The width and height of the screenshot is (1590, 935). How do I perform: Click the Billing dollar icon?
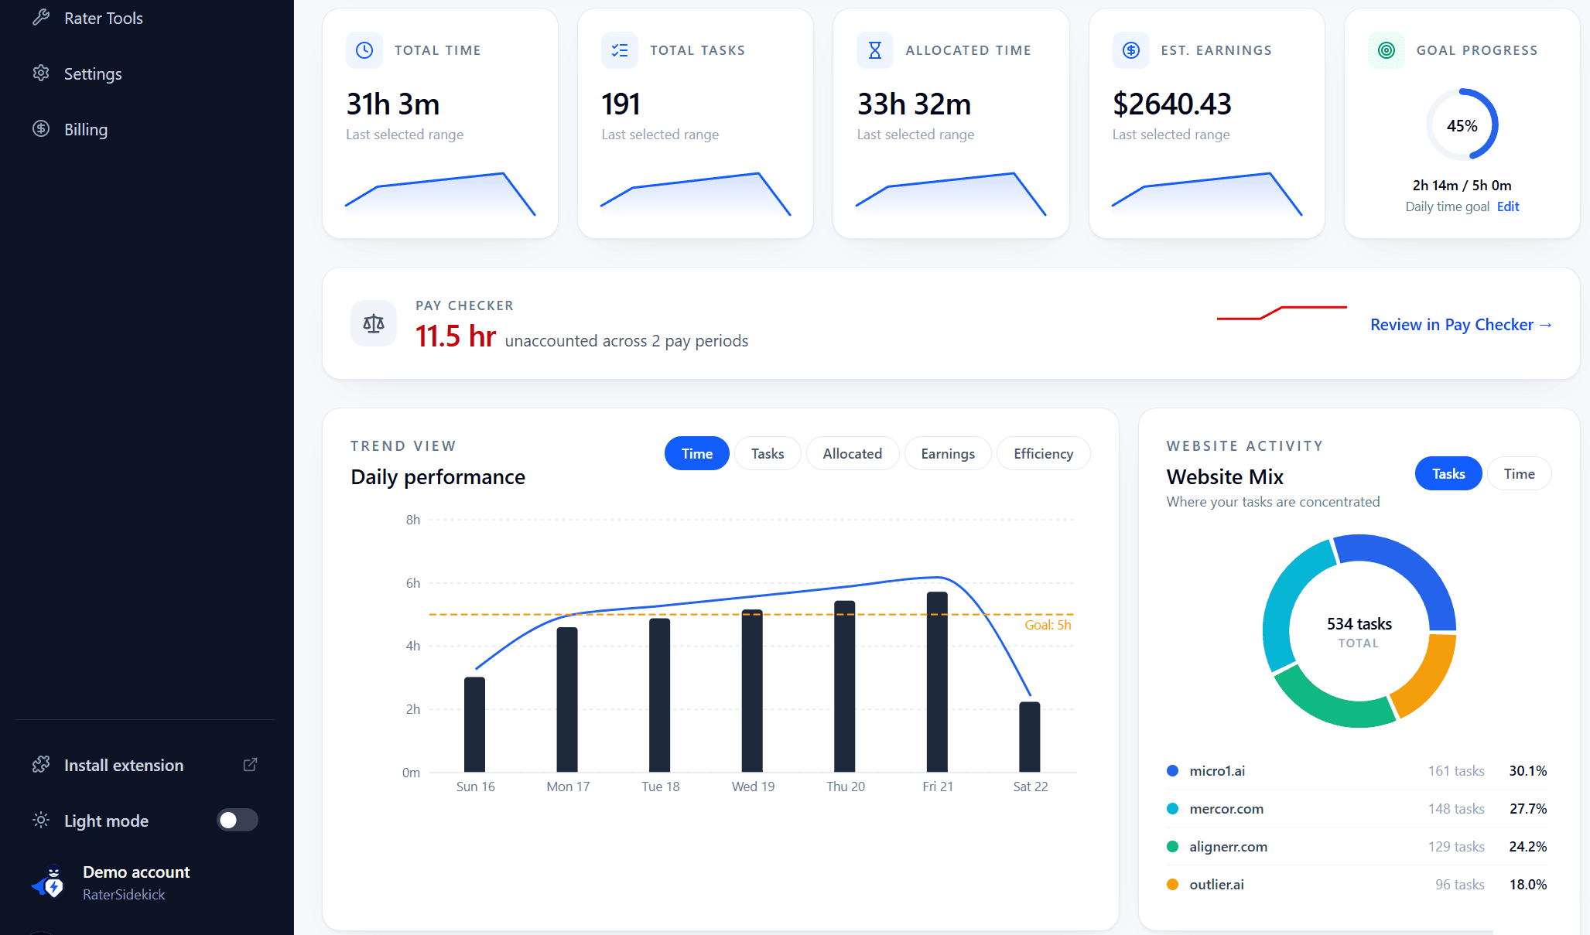tap(41, 129)
